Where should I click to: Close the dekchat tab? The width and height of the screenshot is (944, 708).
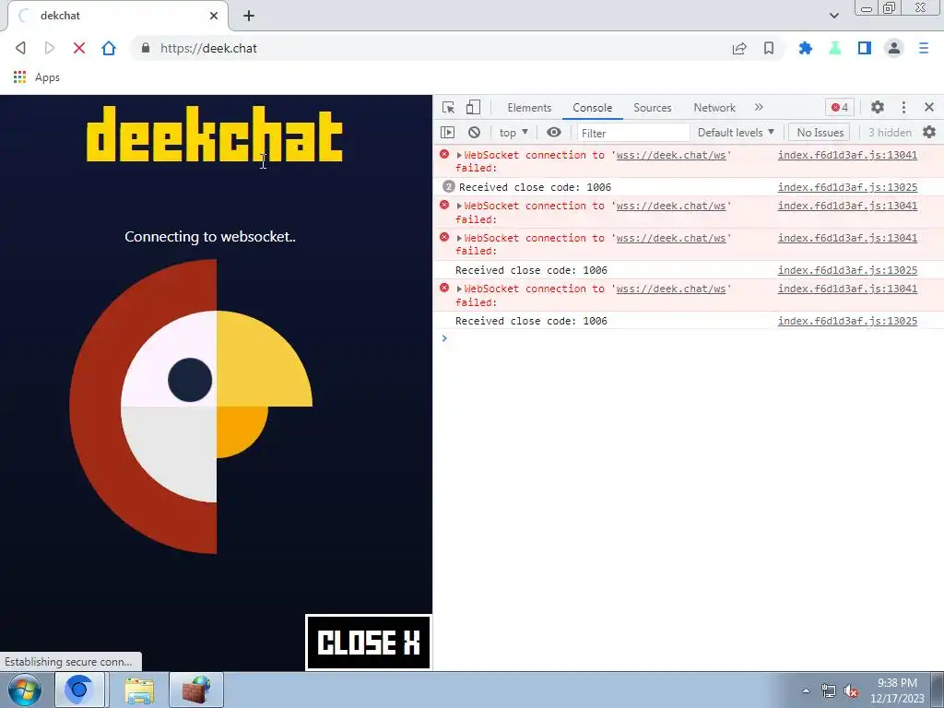click(x=213, y=16)
